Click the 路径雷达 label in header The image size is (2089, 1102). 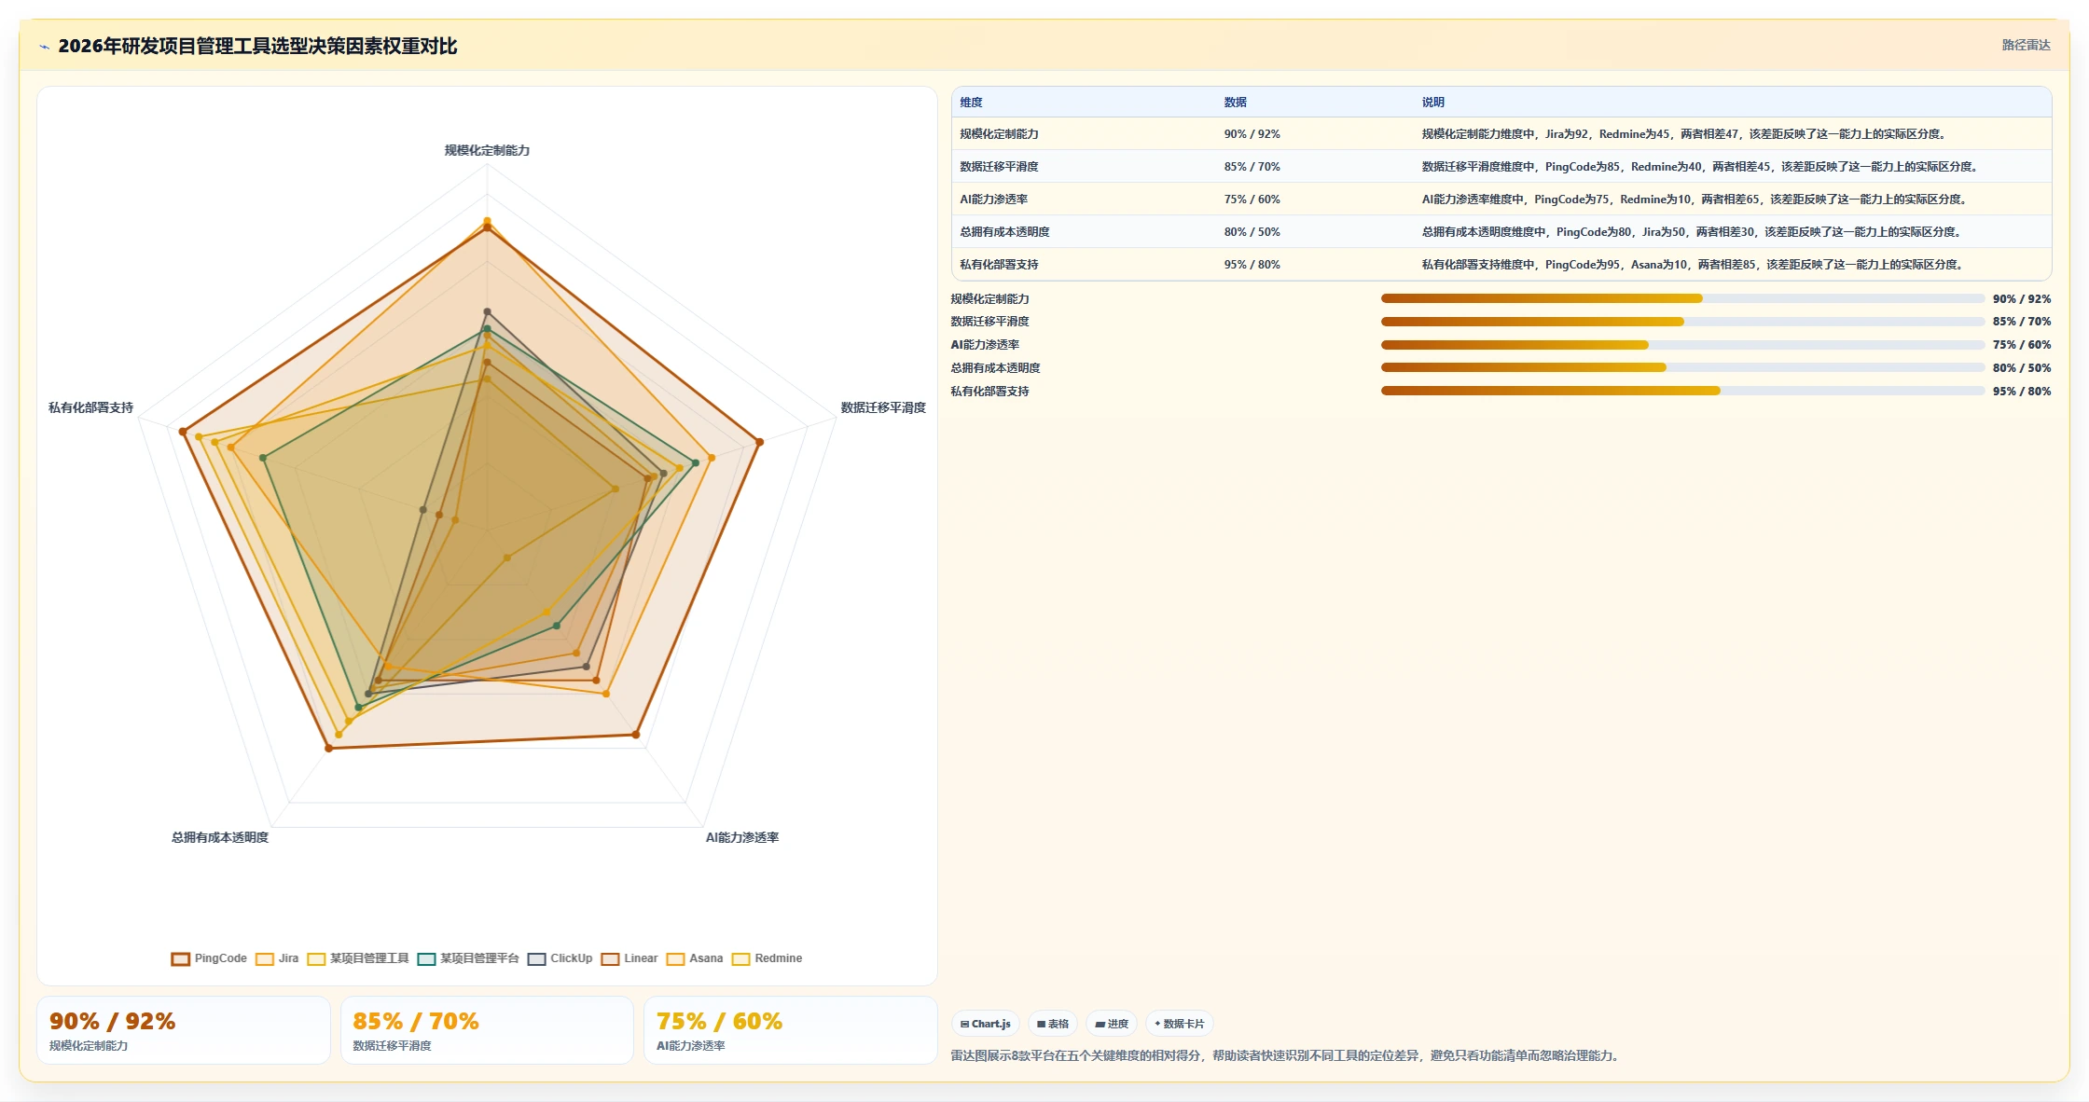pyautogui.click(x=2026, y=45)
